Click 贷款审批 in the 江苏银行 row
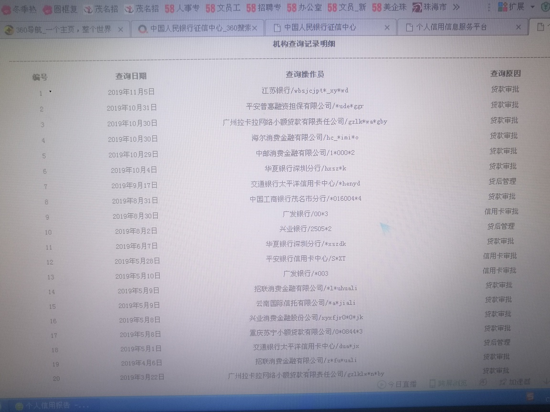The width and height of the screenshot is (550, 412). tap(505, 89)
